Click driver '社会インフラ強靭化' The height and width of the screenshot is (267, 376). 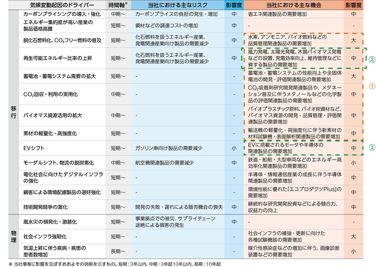click(x=45, y=237)
